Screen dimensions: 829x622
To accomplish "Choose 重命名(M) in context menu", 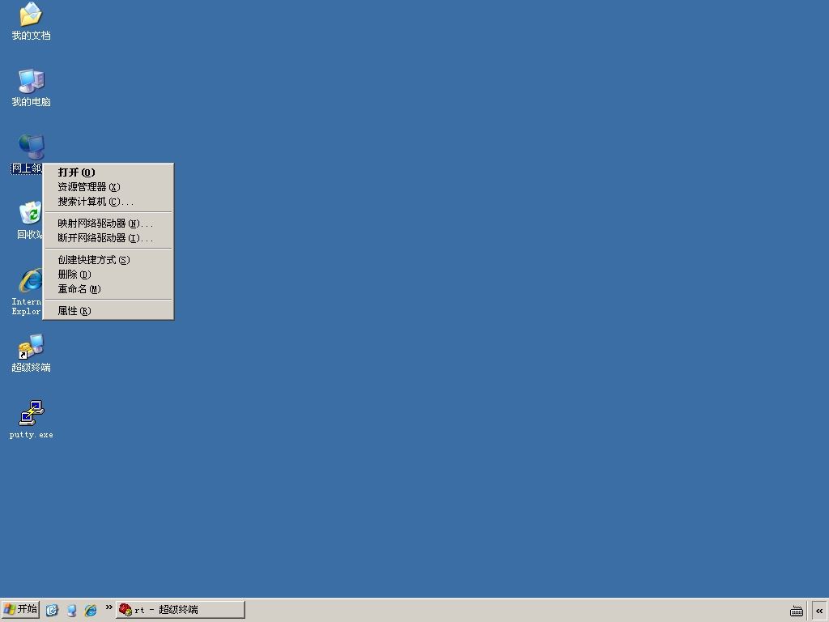I will 108,289.
